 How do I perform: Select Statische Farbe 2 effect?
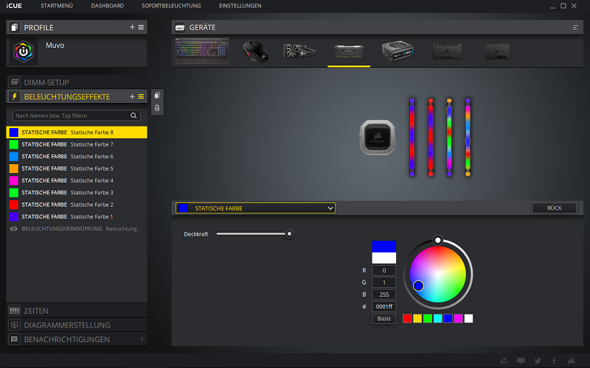77,205
